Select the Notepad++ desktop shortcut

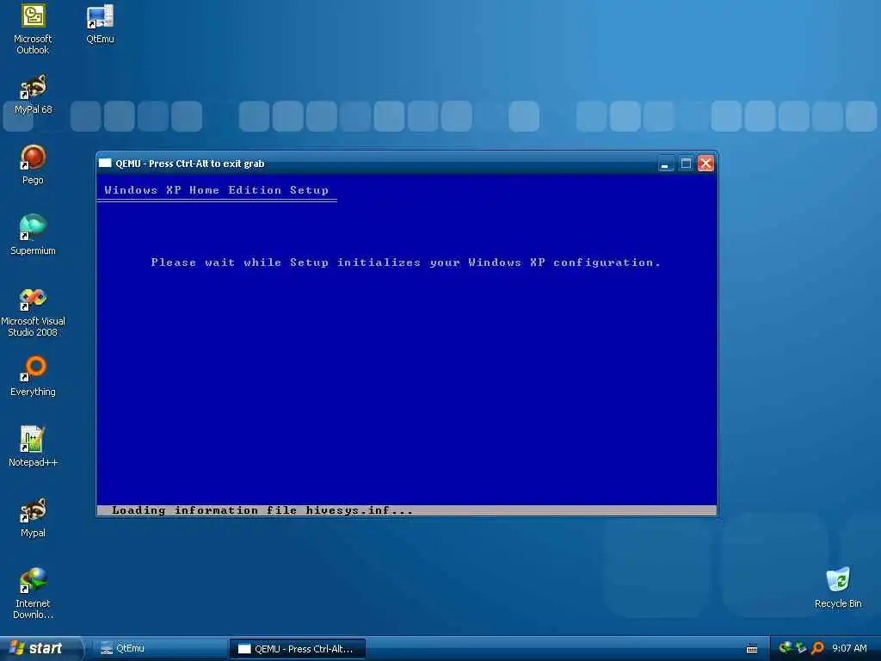click(34, 447)
